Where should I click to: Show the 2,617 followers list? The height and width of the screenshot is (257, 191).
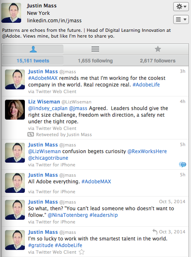tap(158, 61)
